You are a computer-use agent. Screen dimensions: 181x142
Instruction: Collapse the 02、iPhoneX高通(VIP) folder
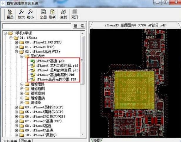17,52
